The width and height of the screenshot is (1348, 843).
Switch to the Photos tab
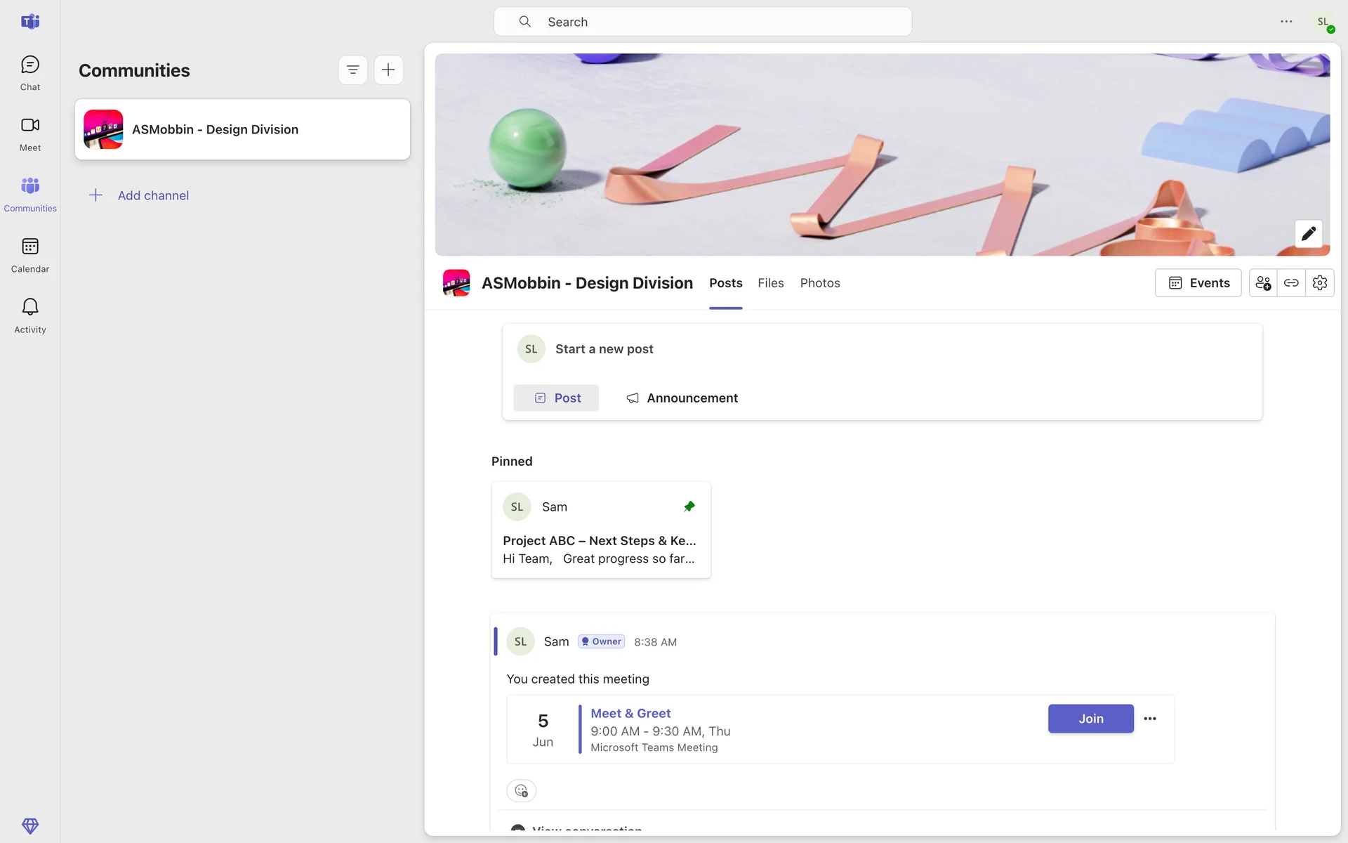coord(819,283)
